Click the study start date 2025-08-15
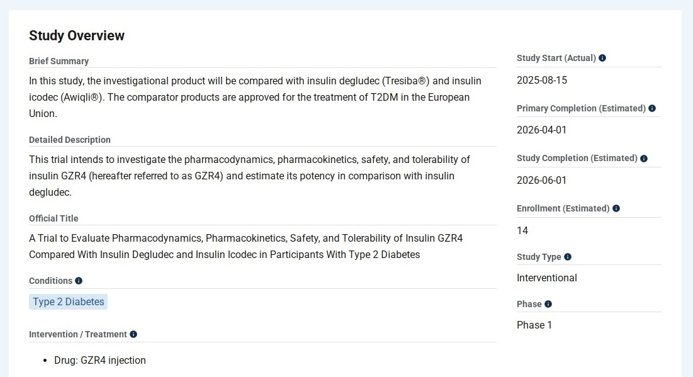The image size is (693, 377). [542, 80]
